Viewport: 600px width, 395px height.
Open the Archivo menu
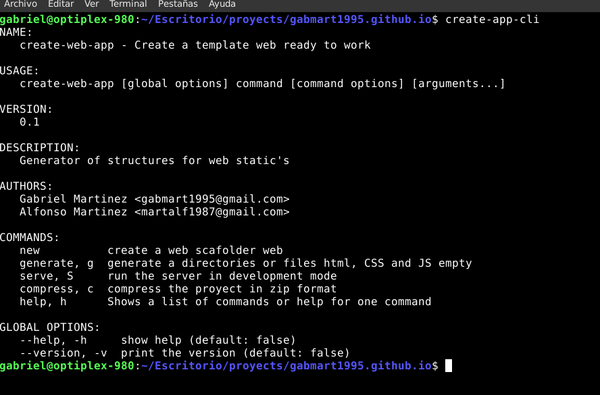coord(20,4)
